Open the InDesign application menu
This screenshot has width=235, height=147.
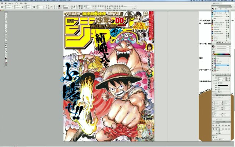6,1
